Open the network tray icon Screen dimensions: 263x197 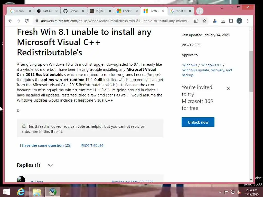pyautogui.click(x=232, y=192)
